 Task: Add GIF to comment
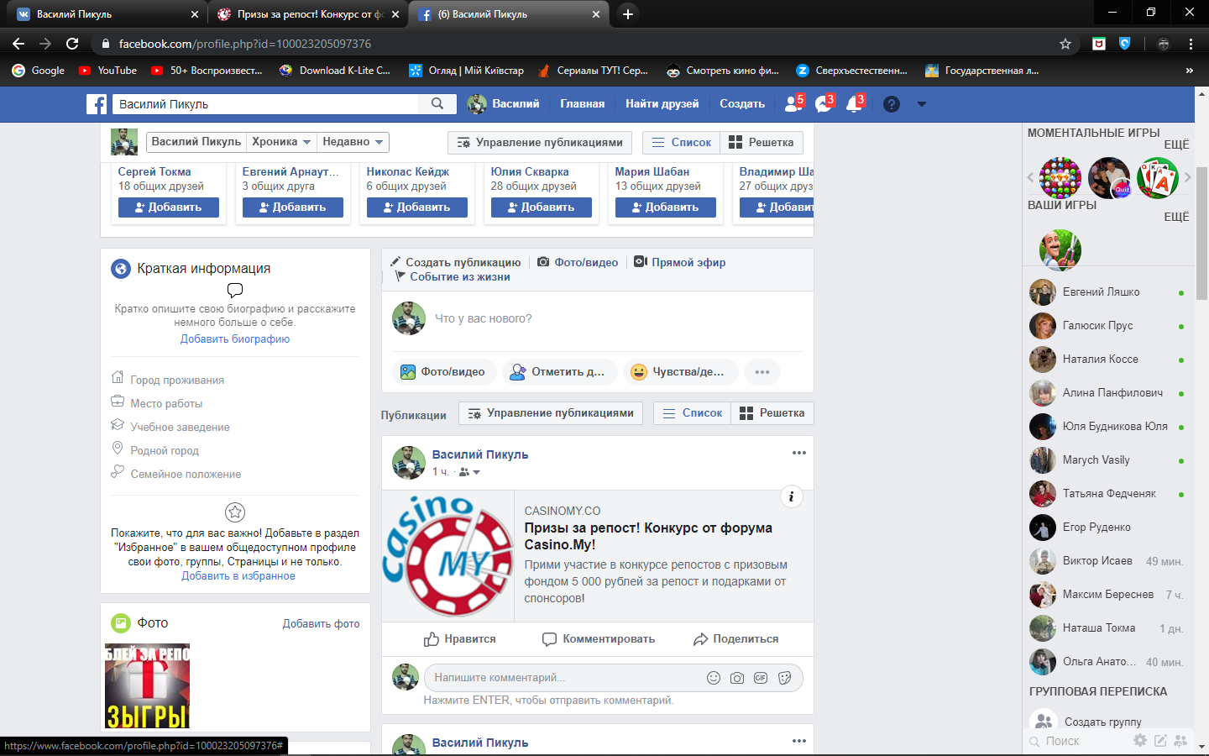click(x=761, y=678)
